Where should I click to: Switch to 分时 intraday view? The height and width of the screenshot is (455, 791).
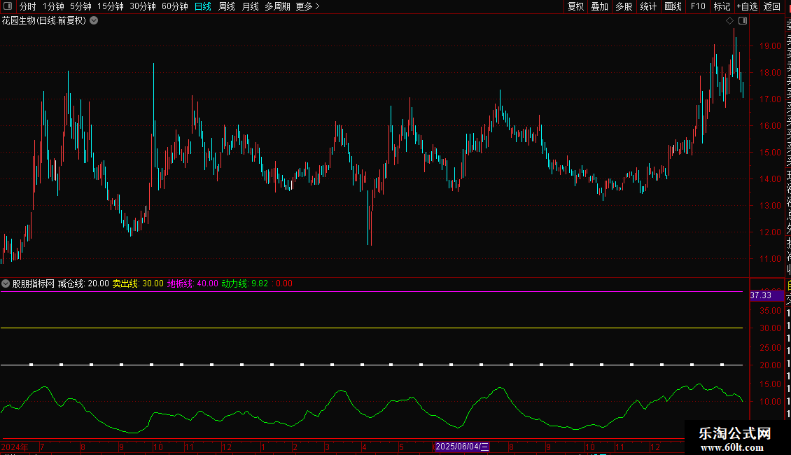(x=28, y=6)
